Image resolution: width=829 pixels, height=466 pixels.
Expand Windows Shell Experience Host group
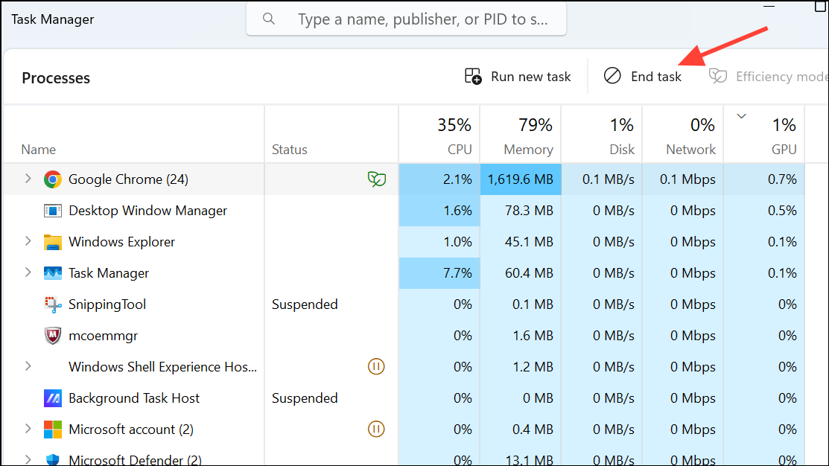point(28,366)
